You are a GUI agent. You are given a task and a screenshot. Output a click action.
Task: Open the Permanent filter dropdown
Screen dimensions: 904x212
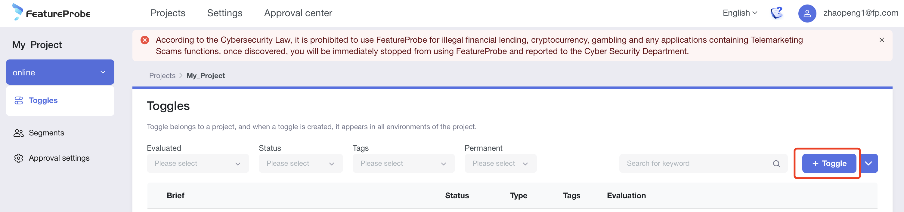point(500,164)
